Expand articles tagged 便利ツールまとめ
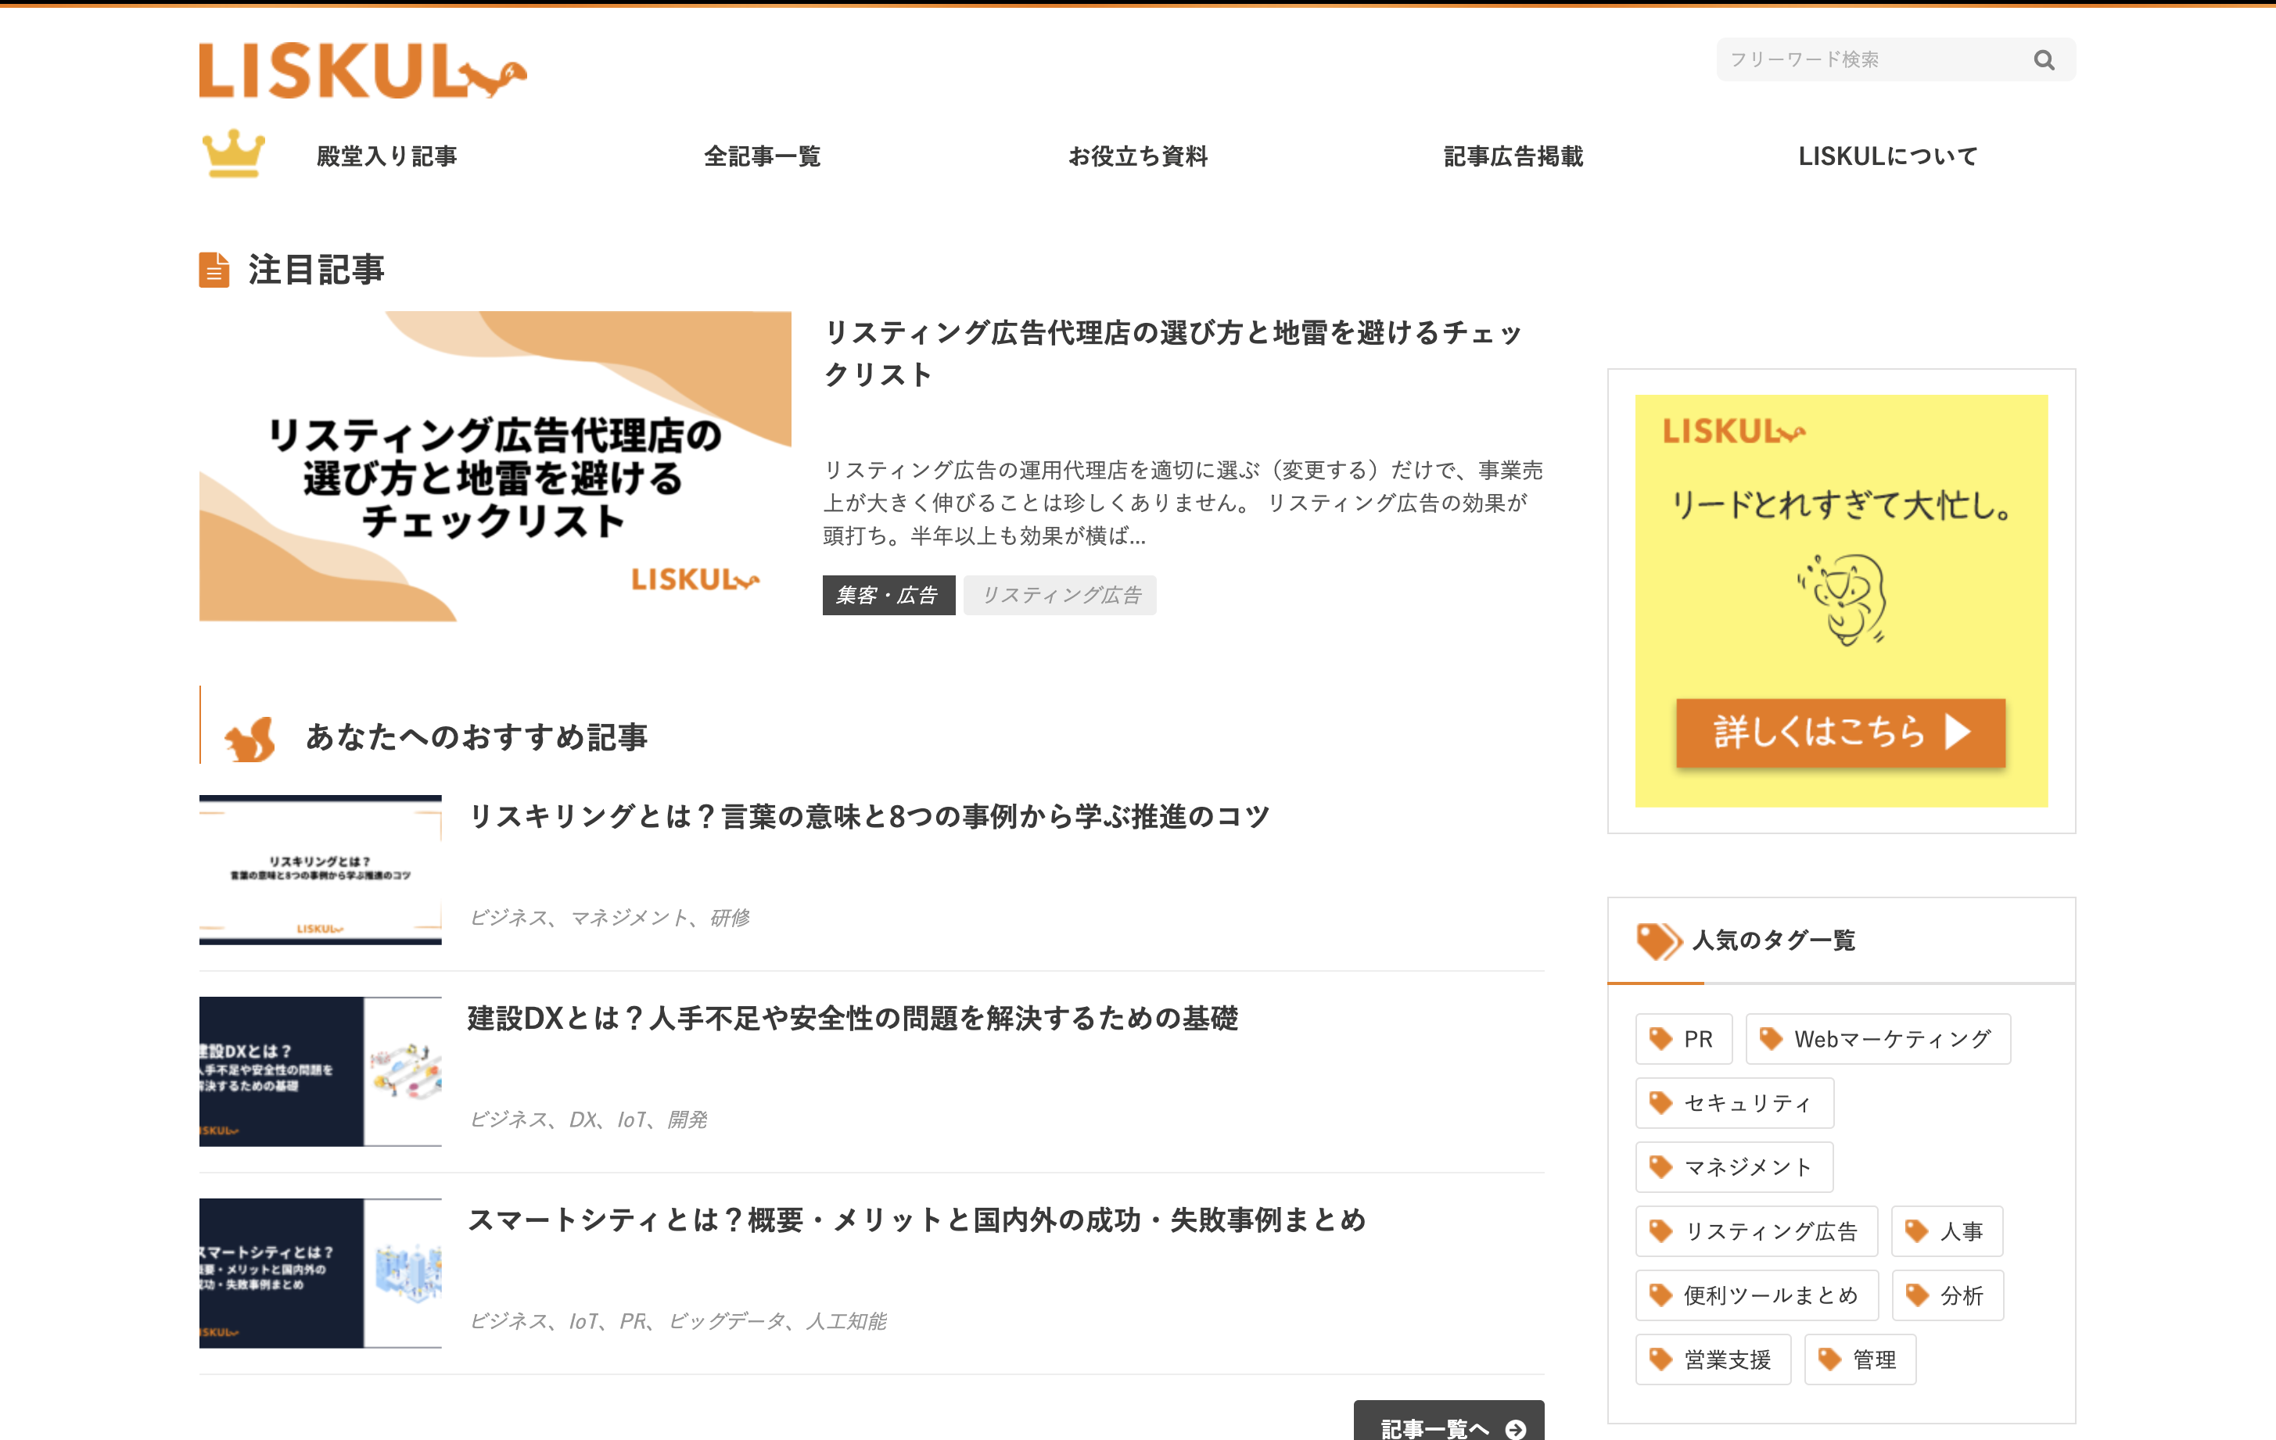 click(x=1756, y=1295)
